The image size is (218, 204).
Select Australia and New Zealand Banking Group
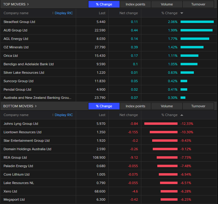(37, 98)
